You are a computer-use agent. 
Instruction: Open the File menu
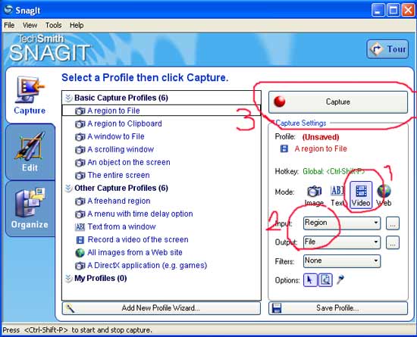(x=9, y=25)
